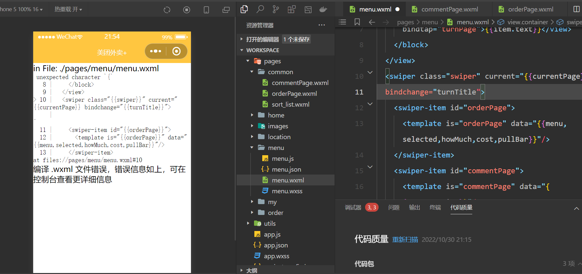
Task: Click the pages breadcrumb segment
Action: click(406, 22)
